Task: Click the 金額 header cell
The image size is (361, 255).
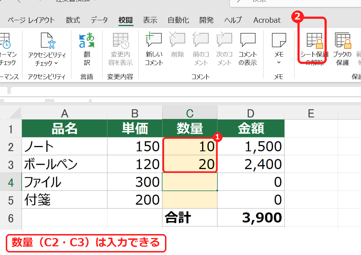Action: point(251,128)
